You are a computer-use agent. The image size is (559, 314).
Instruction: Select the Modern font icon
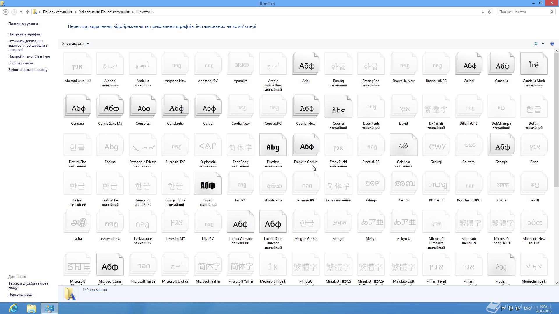501,265
